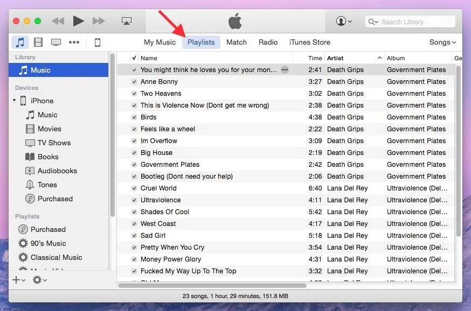This screenshot has height=311, width=471.
Task: Click the song list vertical scrollbar
Action: [x=459, y=151]
